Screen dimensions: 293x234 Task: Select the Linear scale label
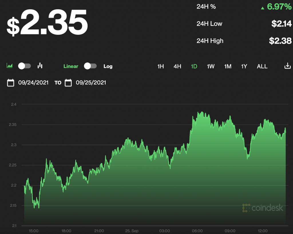pyautogui.click(x=71, y=66)
